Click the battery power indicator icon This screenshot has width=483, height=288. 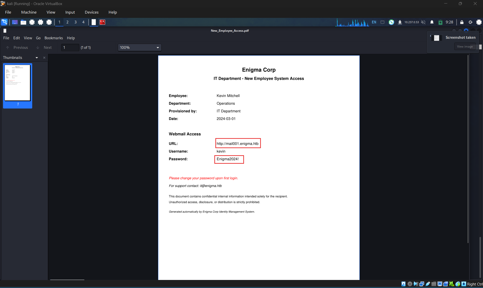coord(440,22)
